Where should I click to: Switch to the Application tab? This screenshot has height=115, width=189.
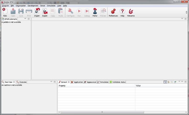coord(77,82)
